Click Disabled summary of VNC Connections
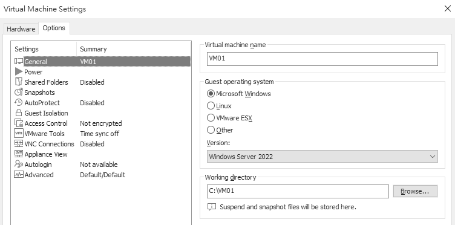 click(x=92, y=144)
